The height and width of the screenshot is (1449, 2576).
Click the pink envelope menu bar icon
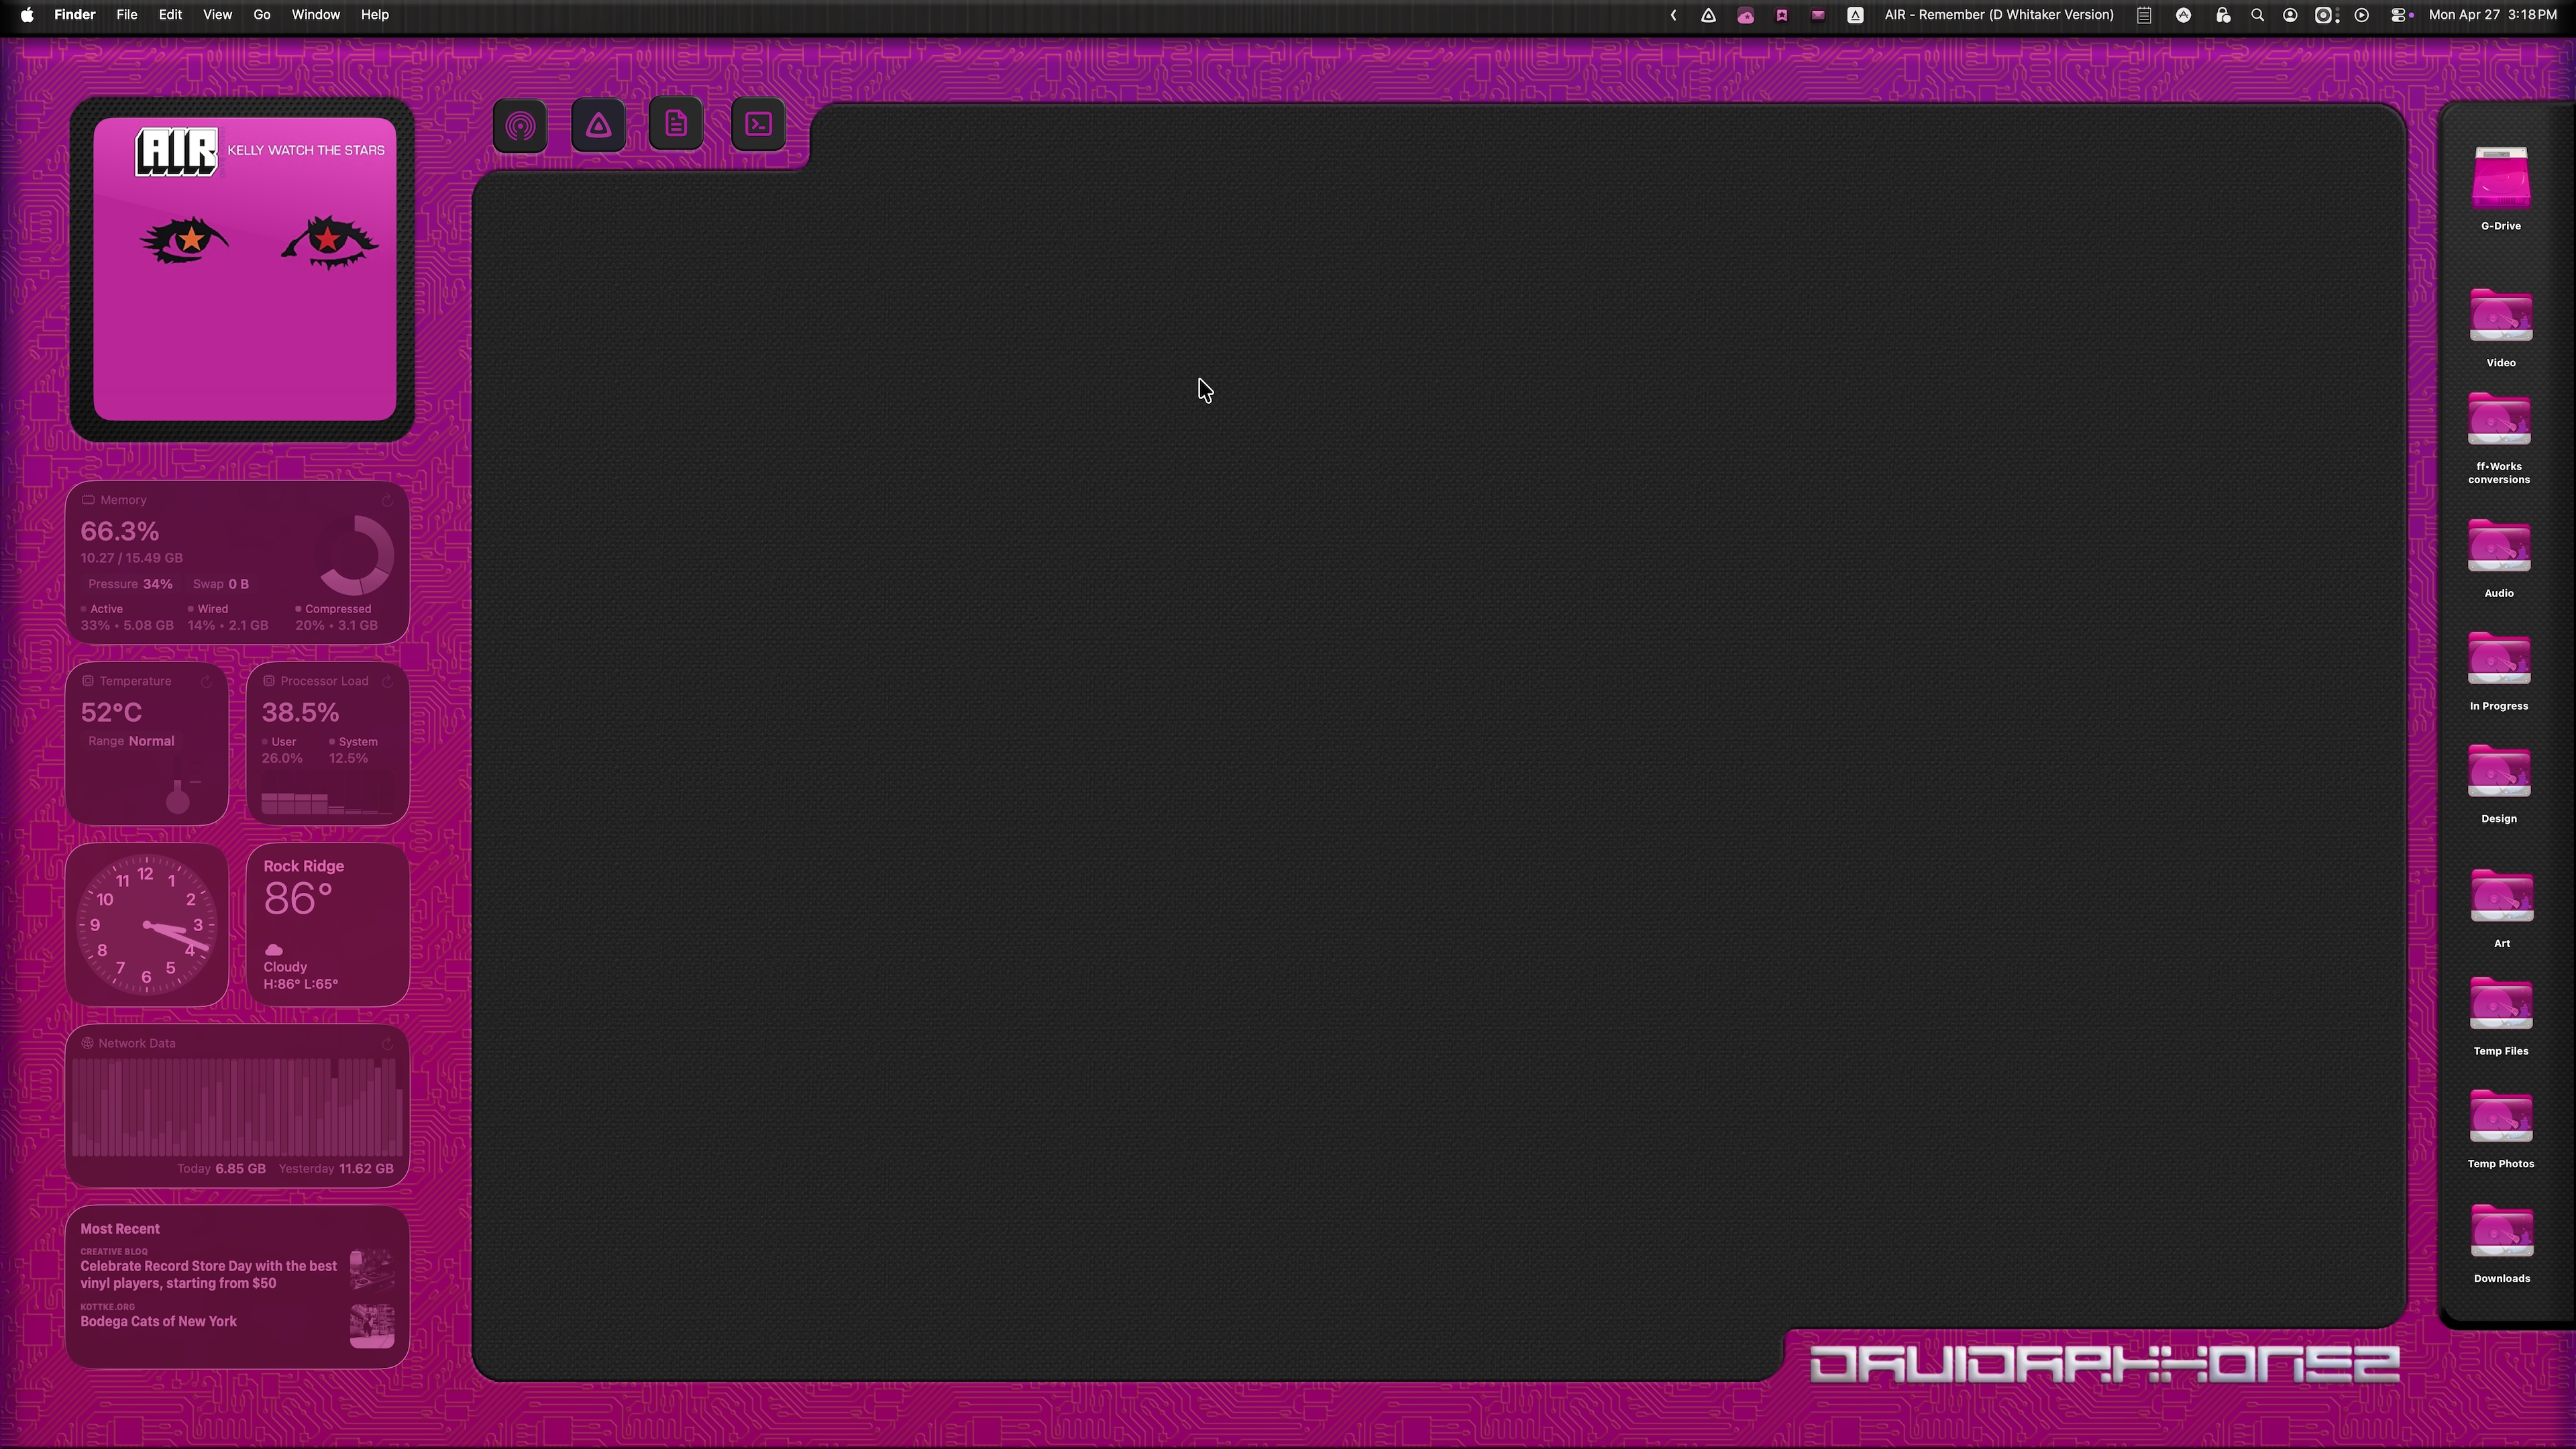1818,15
